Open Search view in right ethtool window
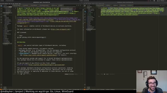167x93 pixels. point(85,9)
